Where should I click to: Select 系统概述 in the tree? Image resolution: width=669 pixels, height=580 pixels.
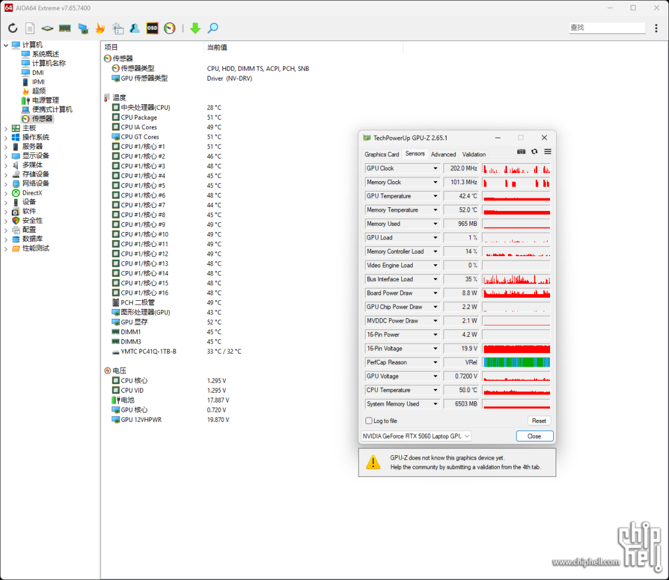pos(46,55)
